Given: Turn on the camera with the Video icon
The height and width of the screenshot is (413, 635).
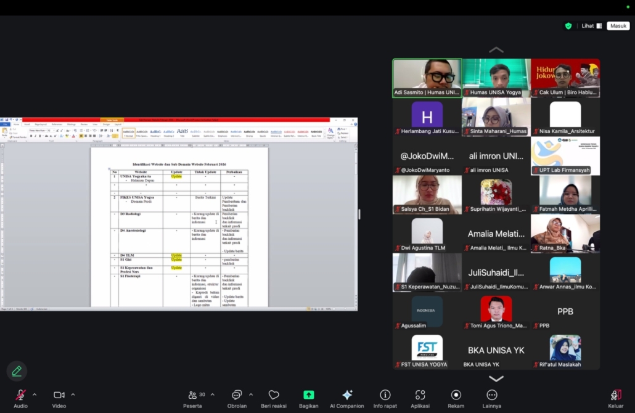Looking at the screenshot, I should [59, 395].
